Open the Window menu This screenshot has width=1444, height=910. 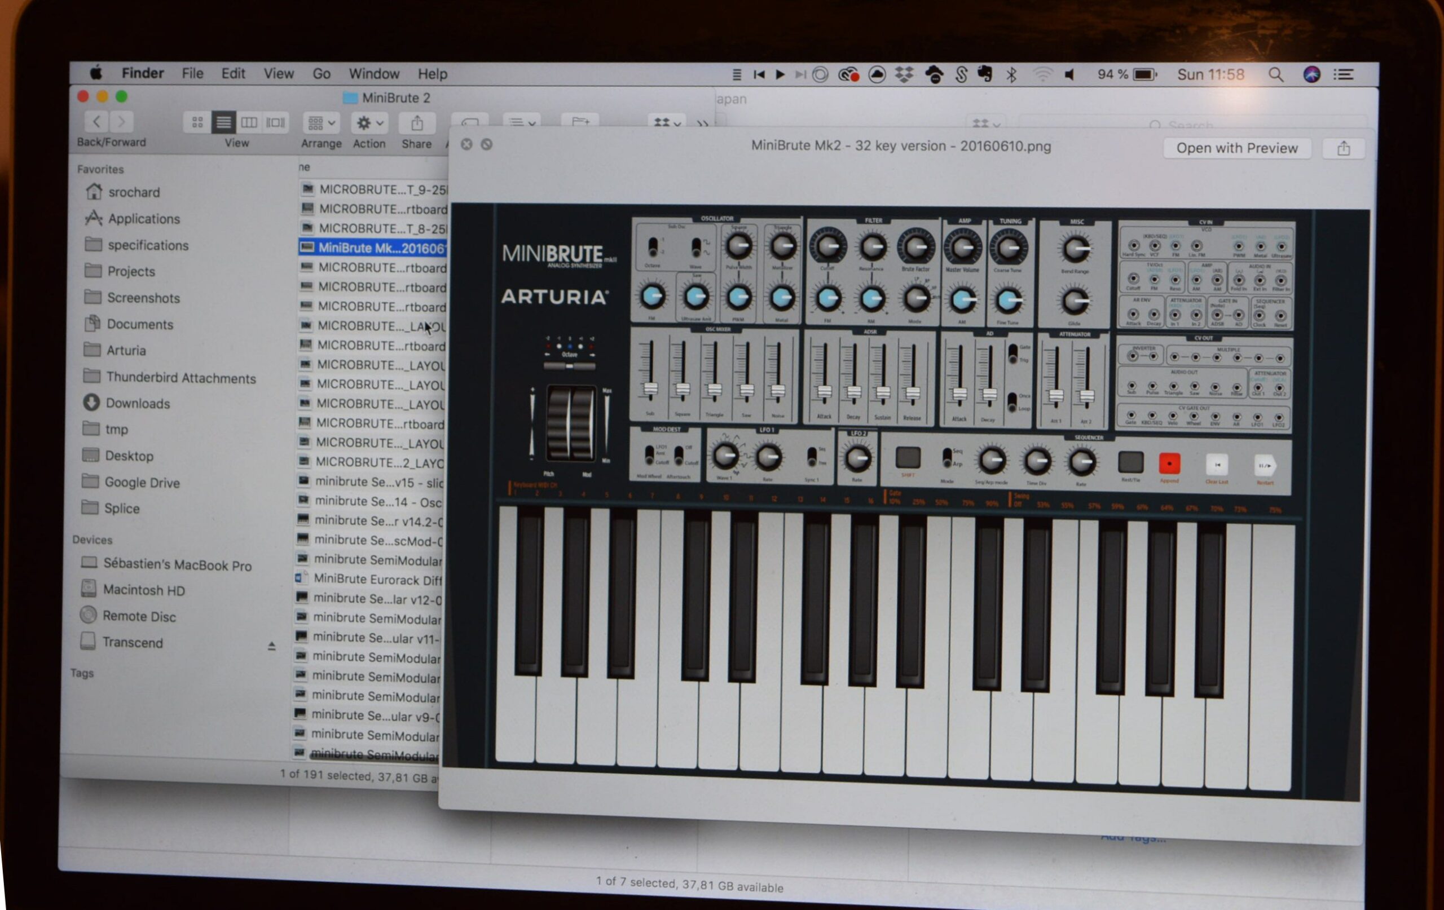(374, 74)
